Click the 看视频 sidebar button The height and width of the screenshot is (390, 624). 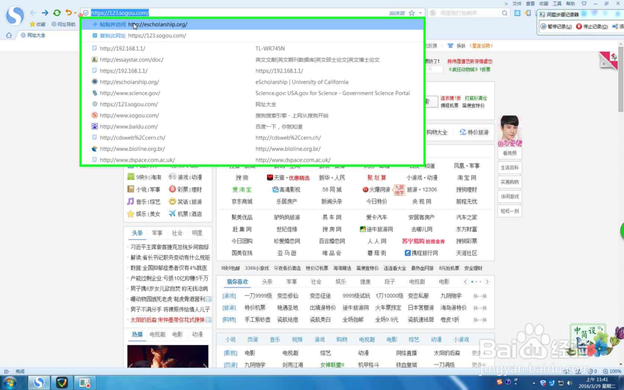tap(509, 154)
